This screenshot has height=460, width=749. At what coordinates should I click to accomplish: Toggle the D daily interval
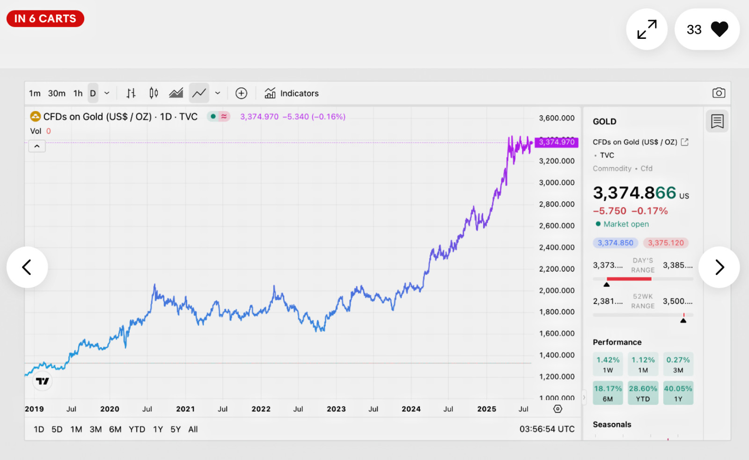[x=93, y=93]
